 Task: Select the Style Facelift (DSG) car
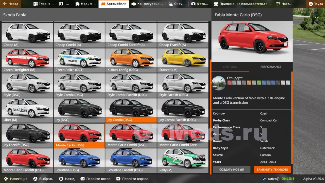point(183,85)
